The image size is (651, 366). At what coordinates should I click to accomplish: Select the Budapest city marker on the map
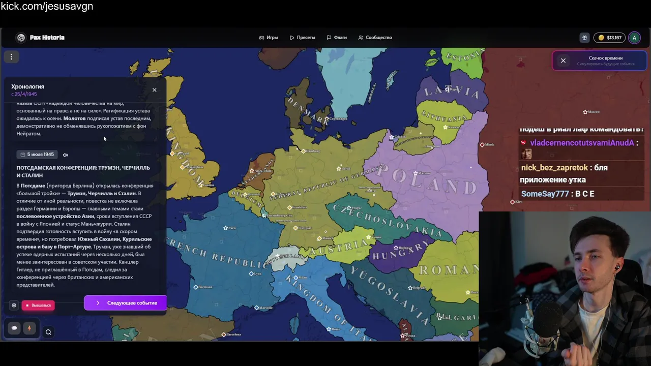pos(395,248)
